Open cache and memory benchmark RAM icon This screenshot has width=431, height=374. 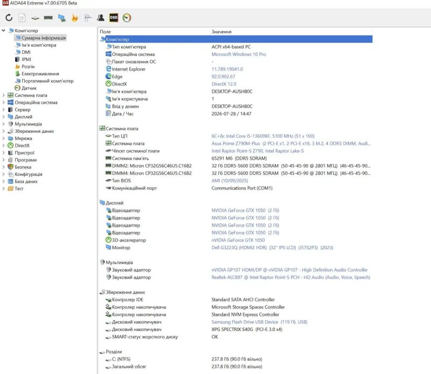48,18
